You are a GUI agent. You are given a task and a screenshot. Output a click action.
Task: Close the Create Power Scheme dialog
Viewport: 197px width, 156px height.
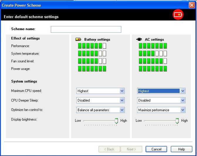click(192, 5)
